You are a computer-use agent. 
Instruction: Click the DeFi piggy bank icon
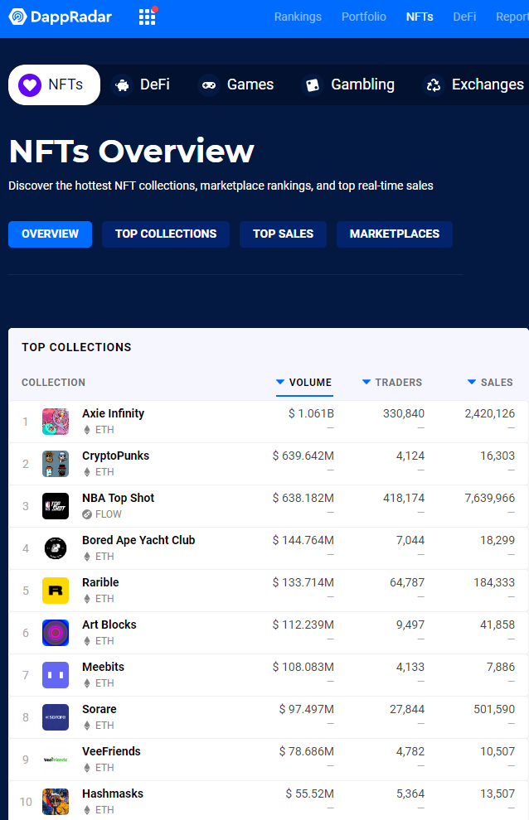click(x=122, y=84)
